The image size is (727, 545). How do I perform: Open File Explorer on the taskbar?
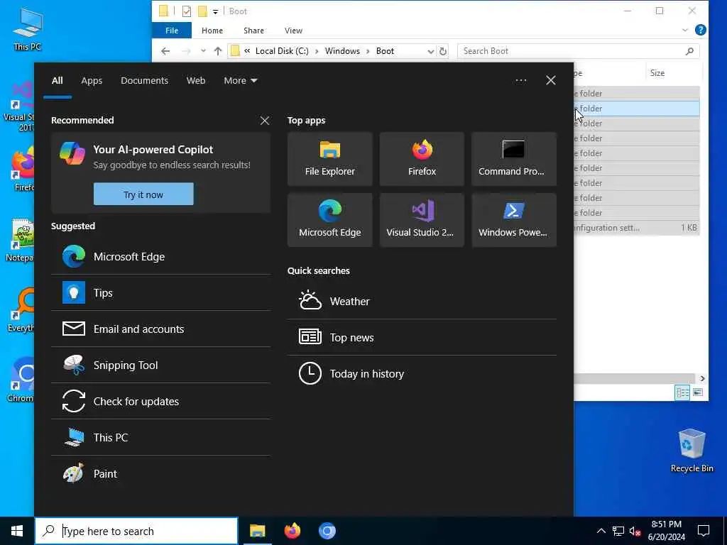(x=257, y=531)
